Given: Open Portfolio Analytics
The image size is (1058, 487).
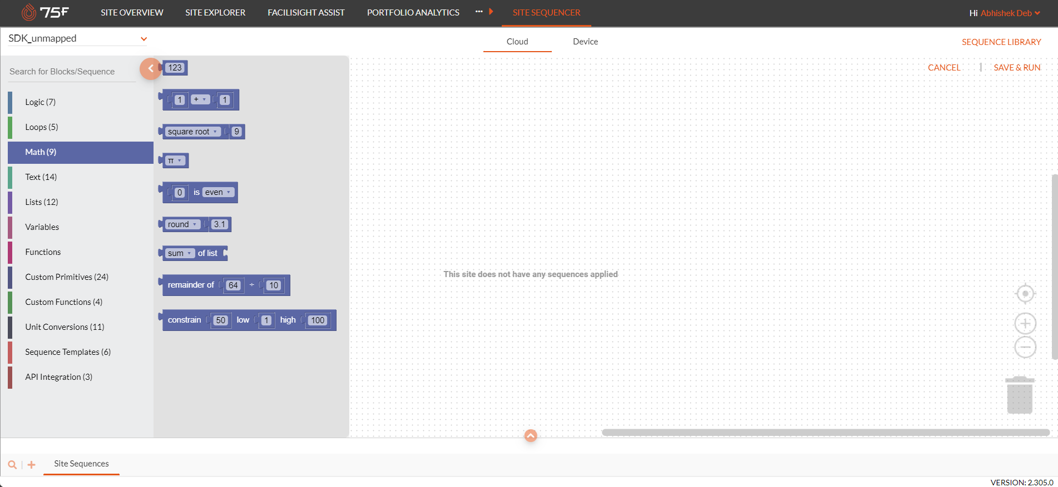Looking at the screenshot, I should point(413,12).
